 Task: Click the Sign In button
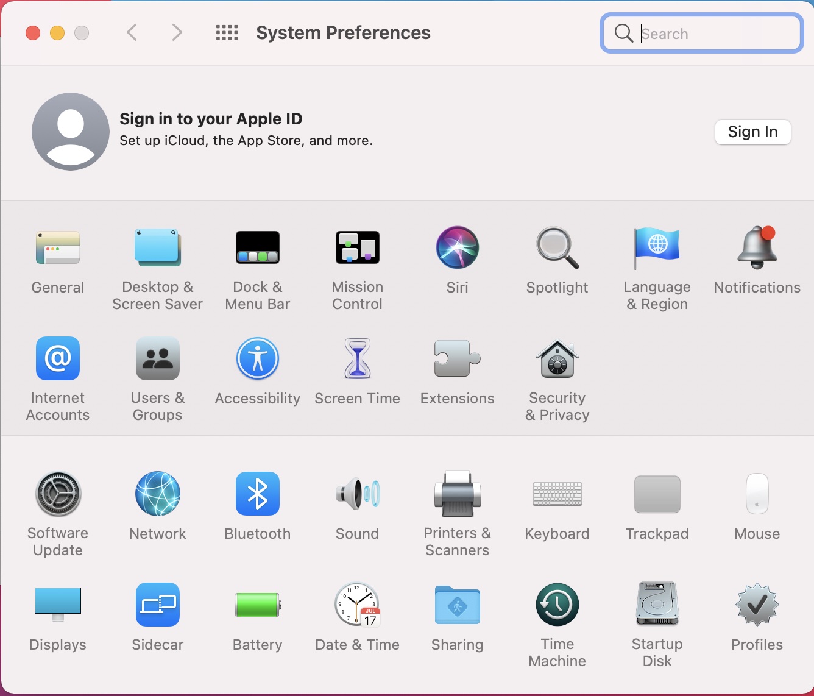pyautogui.click(x=752, y=132)
